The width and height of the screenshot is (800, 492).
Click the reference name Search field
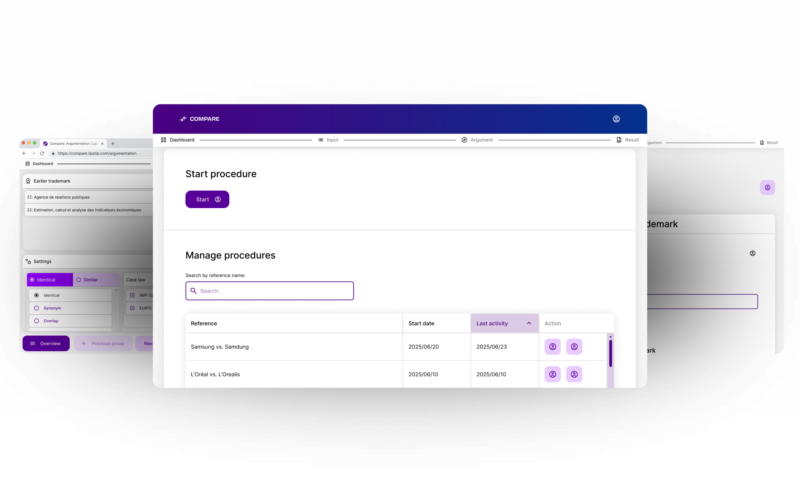[269, 291]
